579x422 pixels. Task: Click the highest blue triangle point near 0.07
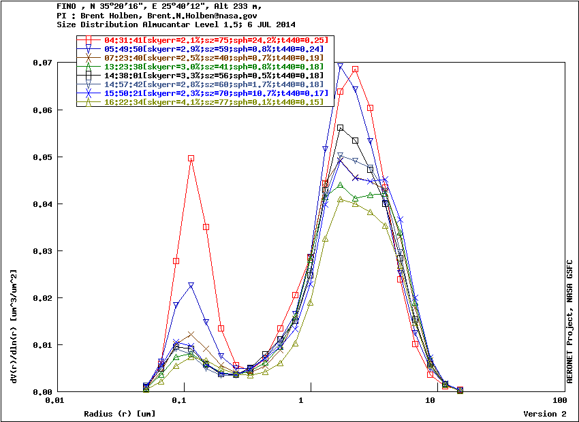tap(340, 66)
